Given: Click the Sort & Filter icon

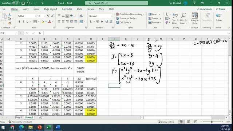Looking at the screenshot, I should (x=175, y=19).
